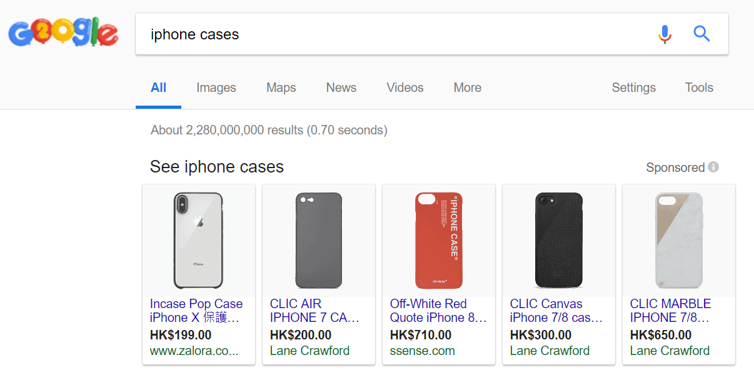Click the Sponsored info icon

713,167
